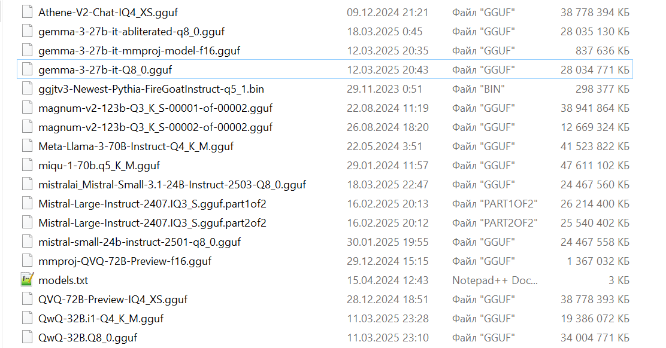The height and width of the screenshot is (348, 666).
Task: Select QwQ-32B.i1-Q4_K_M.gguf file name
Action: [101, 318]
